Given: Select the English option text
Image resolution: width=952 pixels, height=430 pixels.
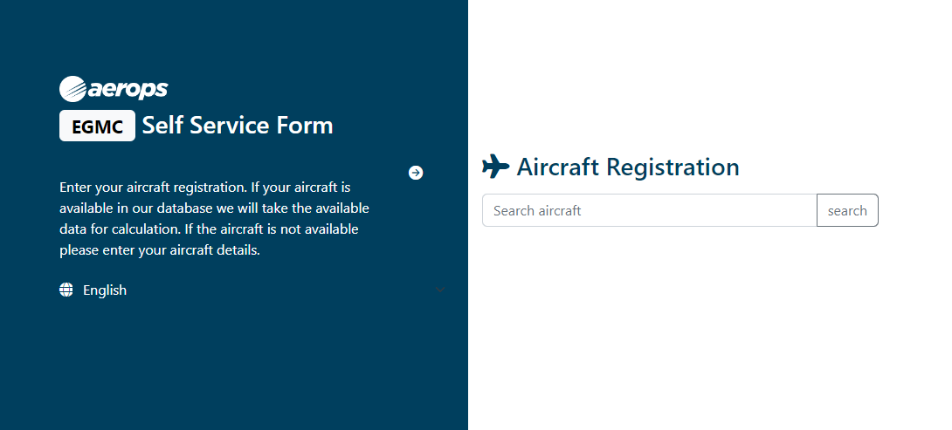Looking at the screenshot, I should pos(105,290).
